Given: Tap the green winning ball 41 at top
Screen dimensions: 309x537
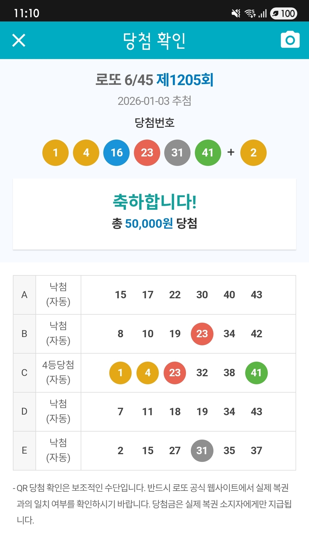Looking at the screenshot, I should pyautogui.click(x=208, y=153).
